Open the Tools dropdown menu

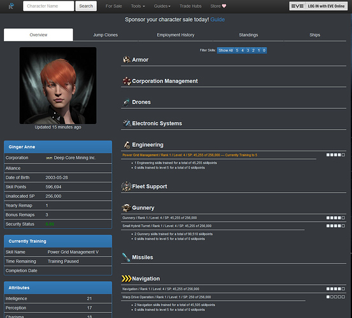(x=138, y=6)
